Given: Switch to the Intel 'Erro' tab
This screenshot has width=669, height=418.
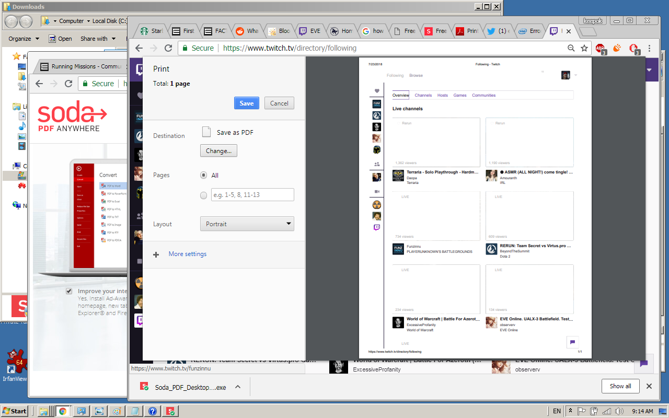Looking at the screenshot, I should 529,31.
